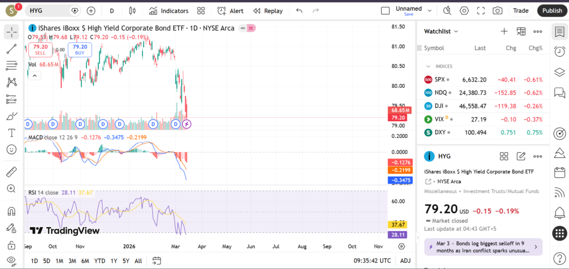Screen dimensions: 569x269
Task: Click the HYG symbol search field
Action: (50, 11)
